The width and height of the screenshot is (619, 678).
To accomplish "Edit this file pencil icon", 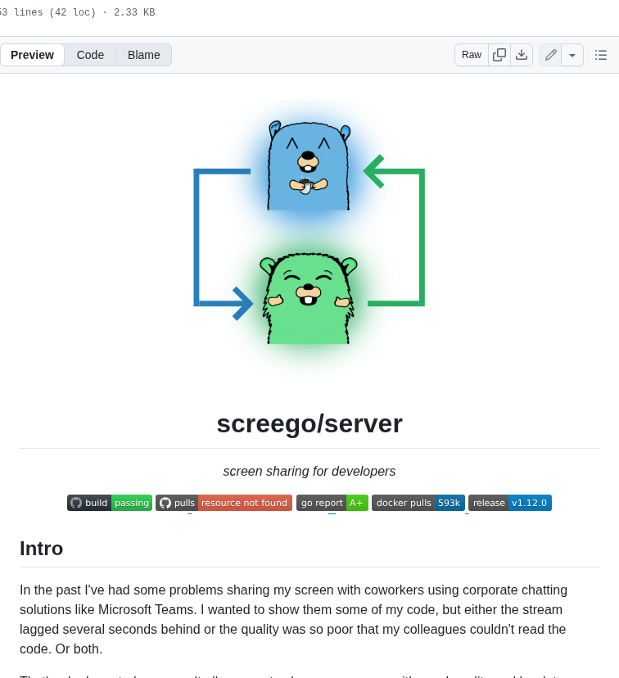I will click(x=550, y=55).
